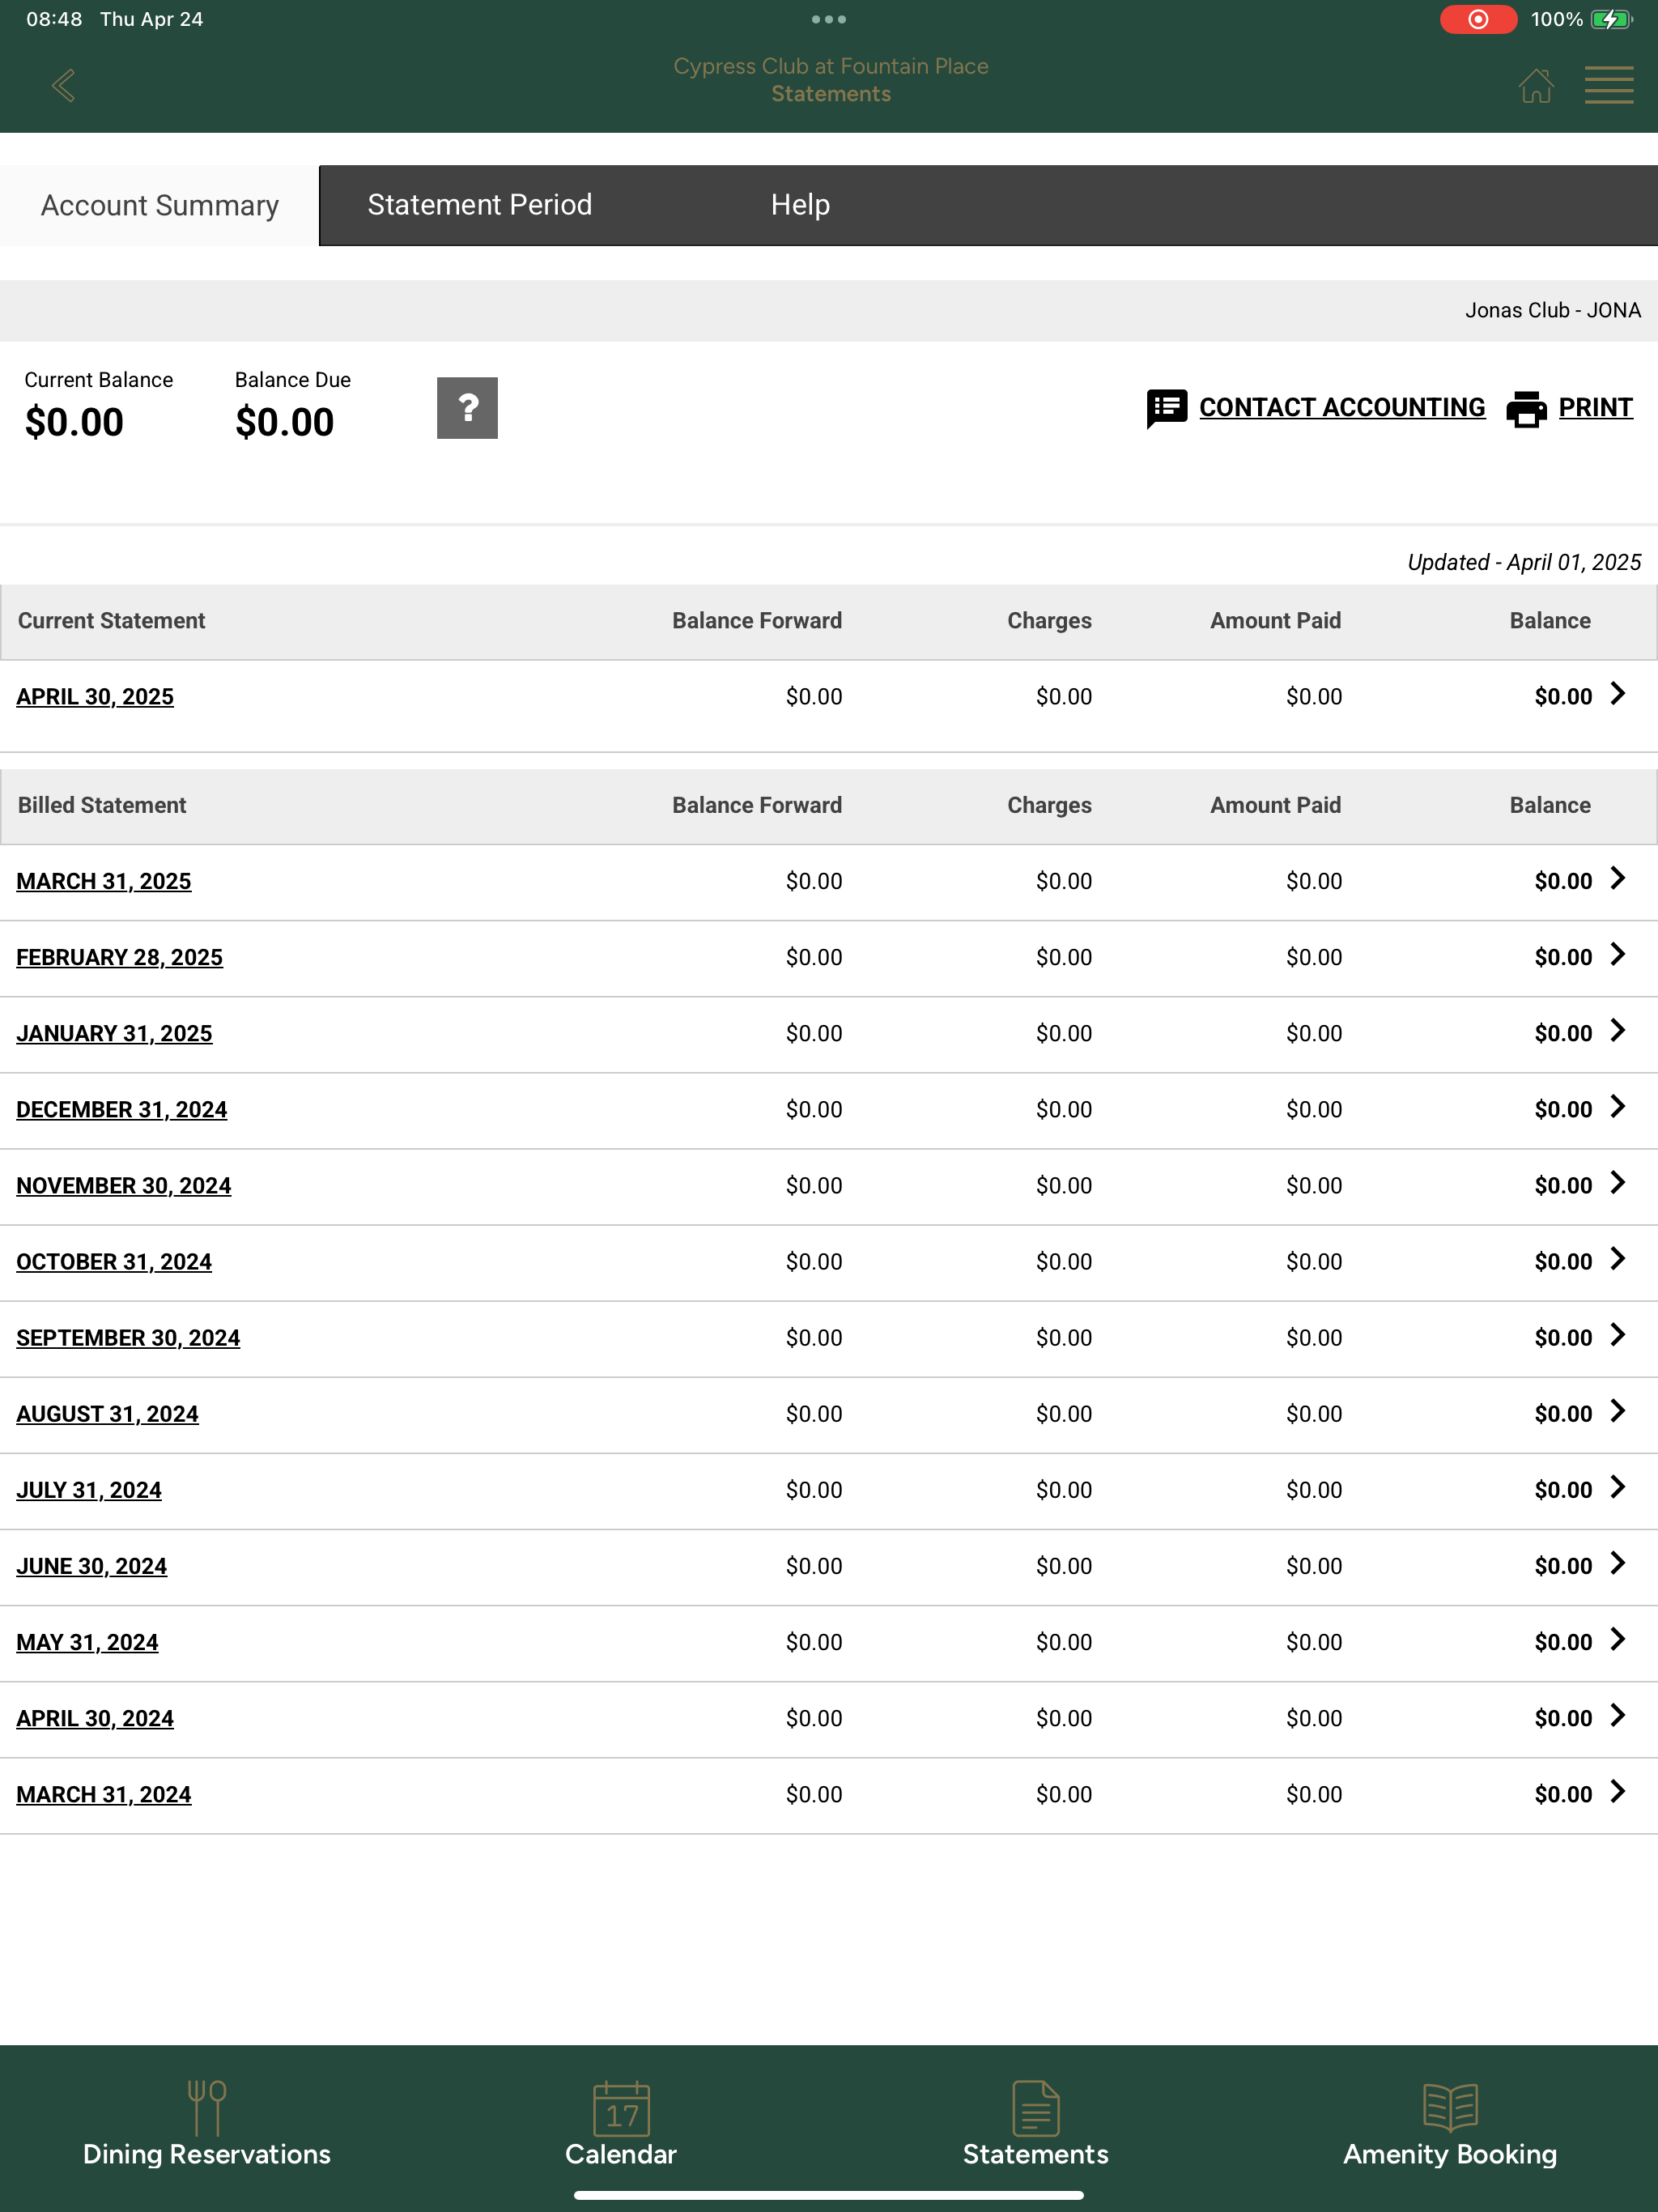Tap the battery status icon
This screenshot has width=1658, height=2212.
(1611, 19)
